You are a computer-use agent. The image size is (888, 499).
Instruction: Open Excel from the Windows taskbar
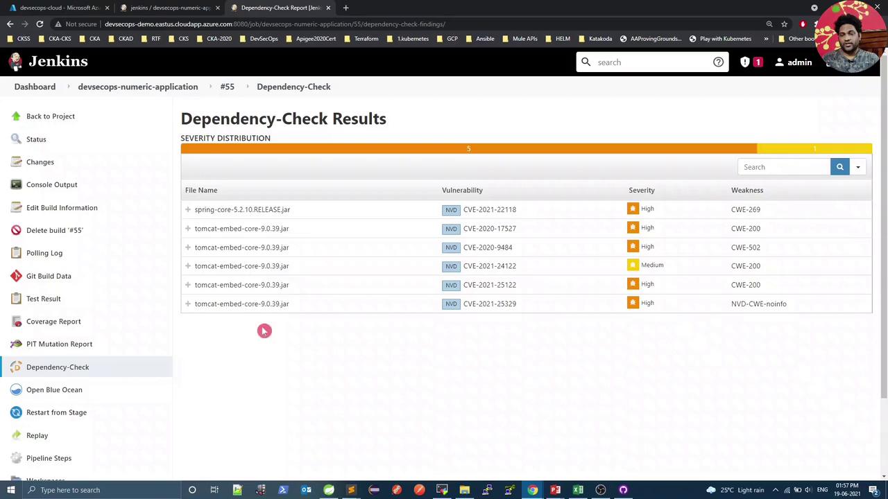coord(578,490)
